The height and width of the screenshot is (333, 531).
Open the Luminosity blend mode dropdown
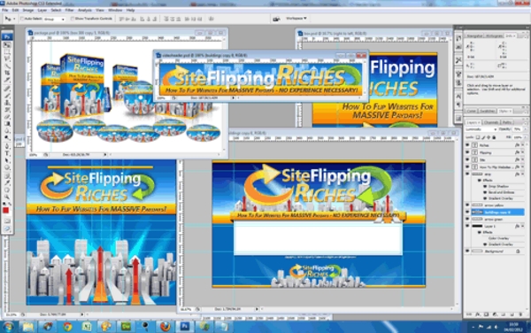(x=481, y=129)
